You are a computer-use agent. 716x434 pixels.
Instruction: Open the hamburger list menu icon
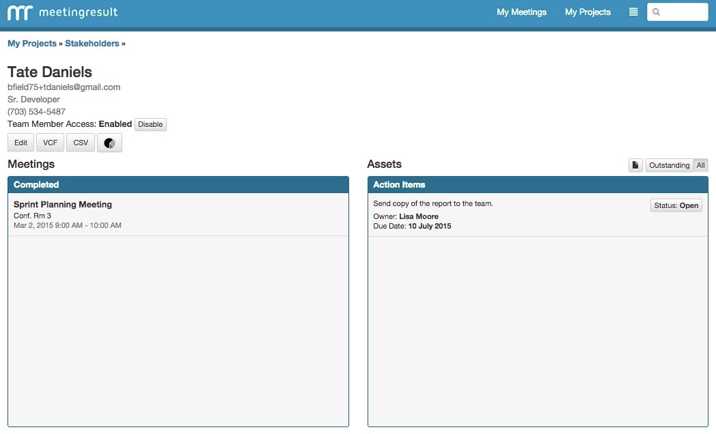(633, 12)
